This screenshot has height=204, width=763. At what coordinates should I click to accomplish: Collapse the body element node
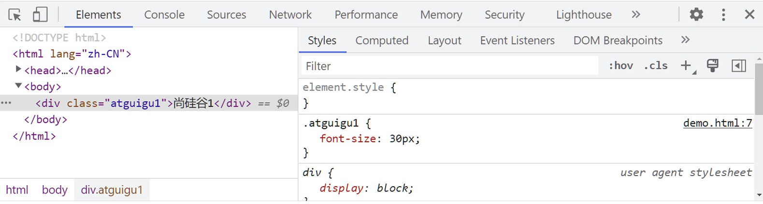pyautogui.click(x=18, y=86)
